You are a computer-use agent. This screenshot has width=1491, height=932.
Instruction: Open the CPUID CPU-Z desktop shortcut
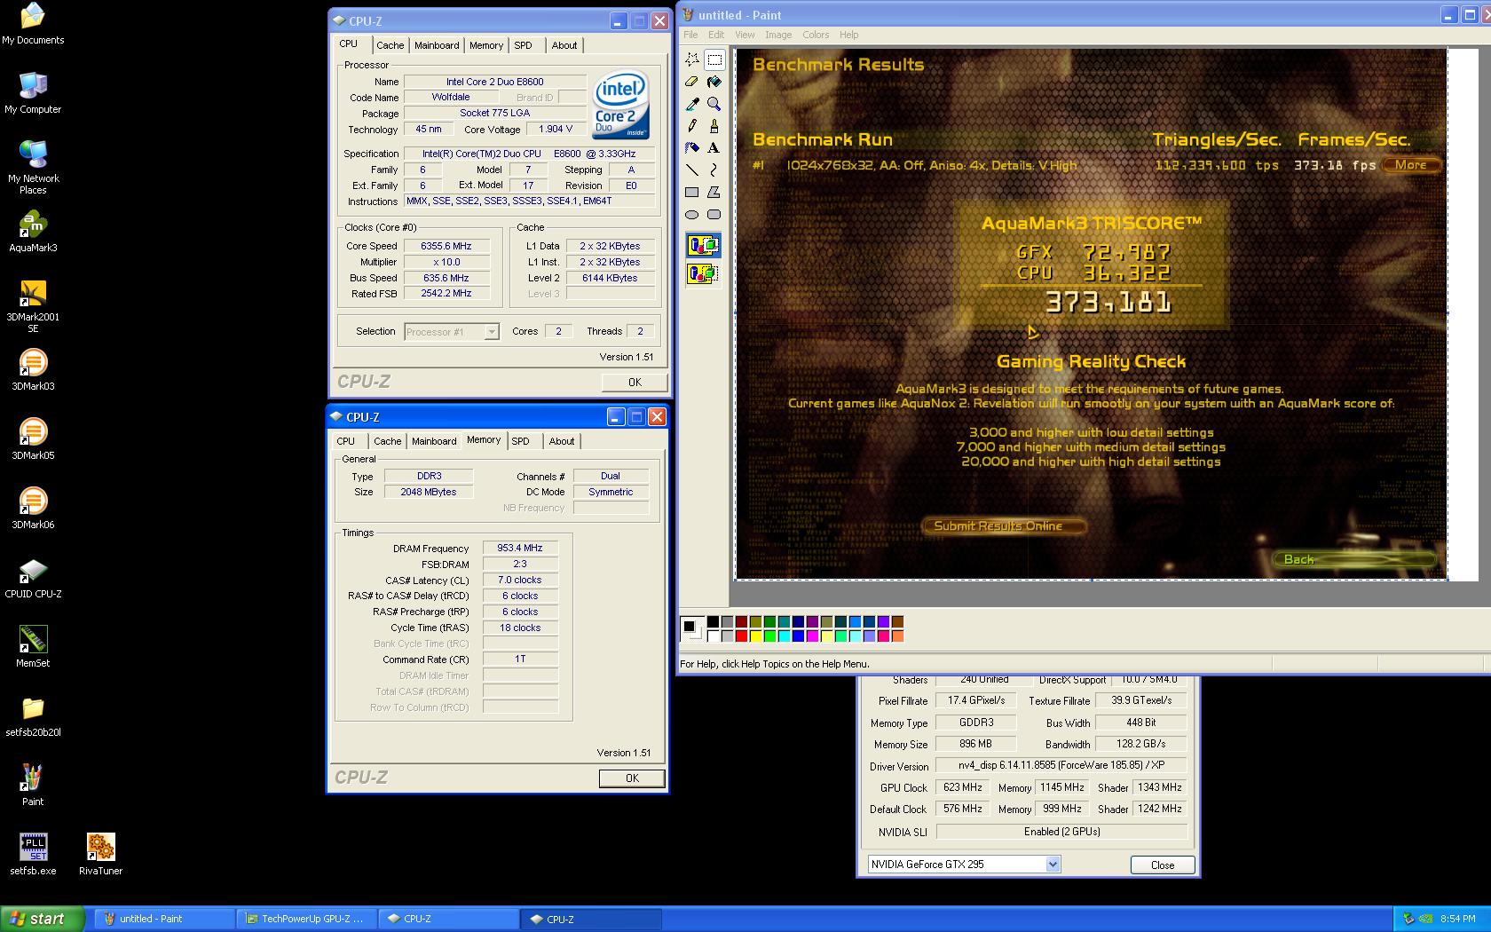click(33, 579)
